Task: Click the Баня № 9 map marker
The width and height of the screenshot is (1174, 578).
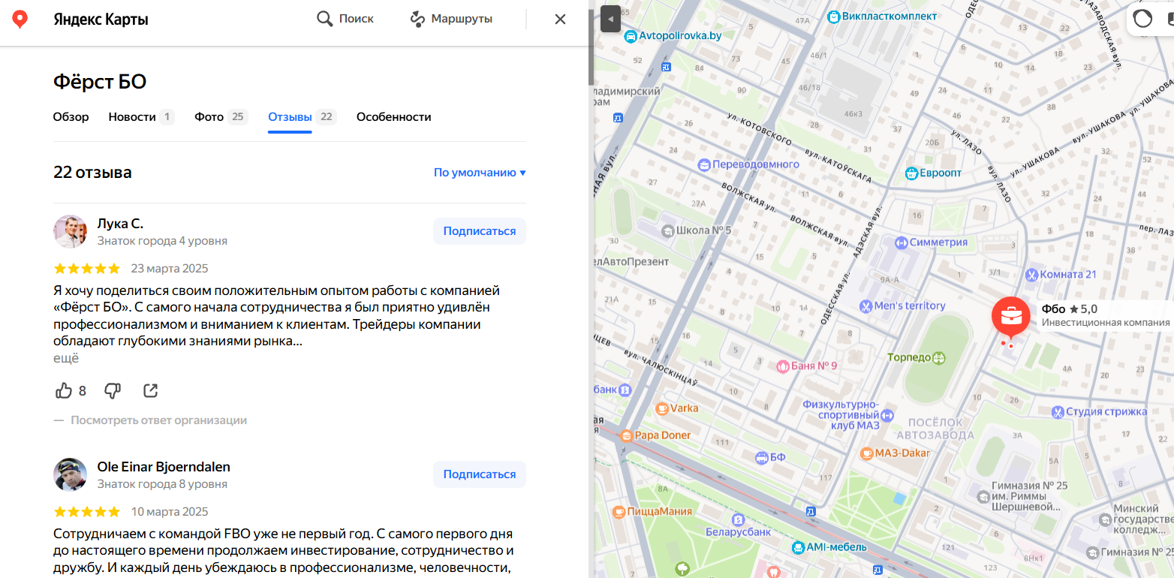Action: click(x=783, y=366)
